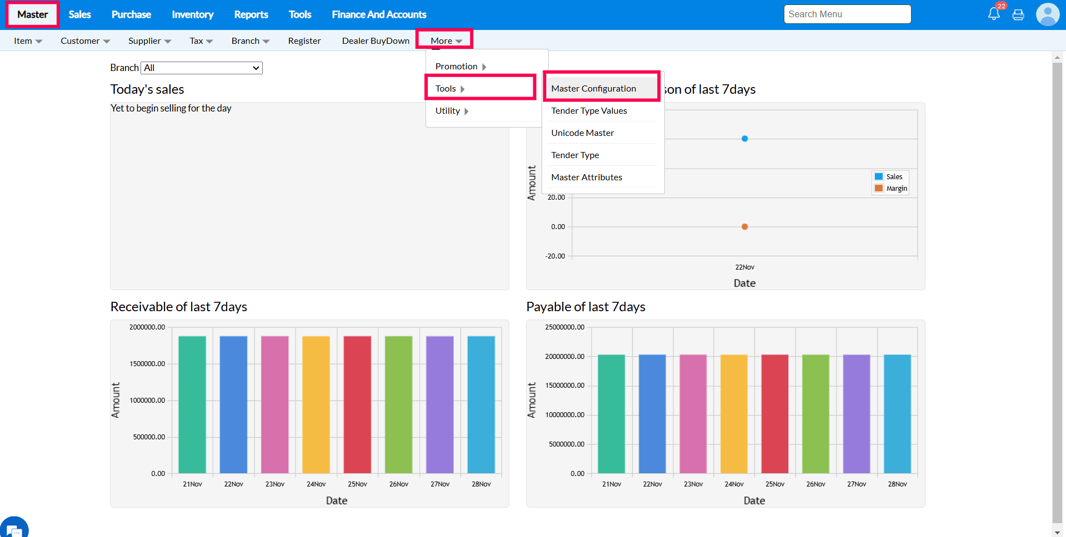The height and width of the screenshot is (537, 1066).
Task: Focus the Search Menu field
Action: (x=847, y=14)
